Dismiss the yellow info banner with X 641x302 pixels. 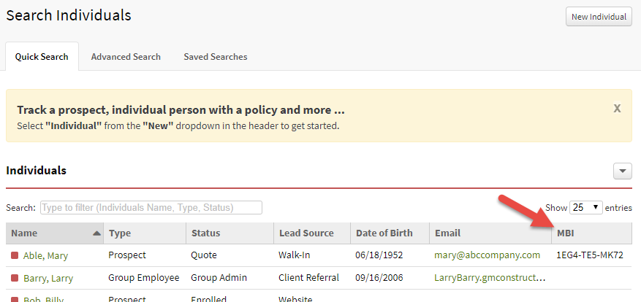click(617, 108)
